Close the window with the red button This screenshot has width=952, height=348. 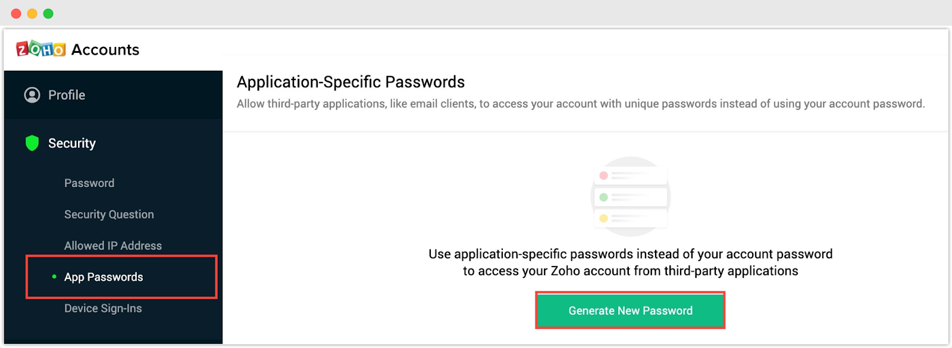(x=16, y=14)
